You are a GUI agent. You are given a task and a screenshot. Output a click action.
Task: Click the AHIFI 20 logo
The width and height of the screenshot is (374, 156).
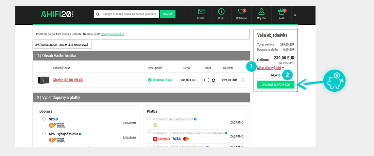click(x=58, y=14)
